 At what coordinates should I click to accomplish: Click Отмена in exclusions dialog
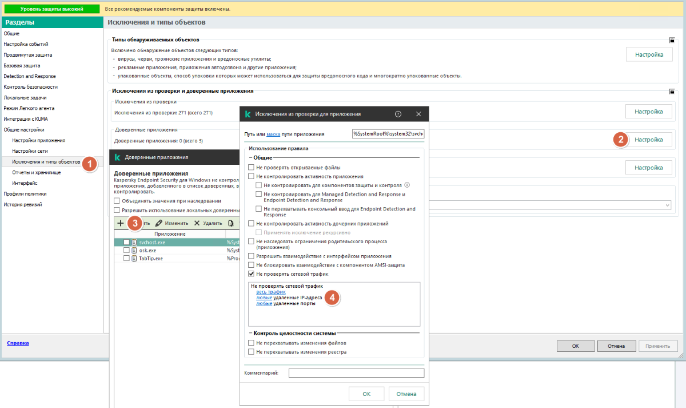406,394
